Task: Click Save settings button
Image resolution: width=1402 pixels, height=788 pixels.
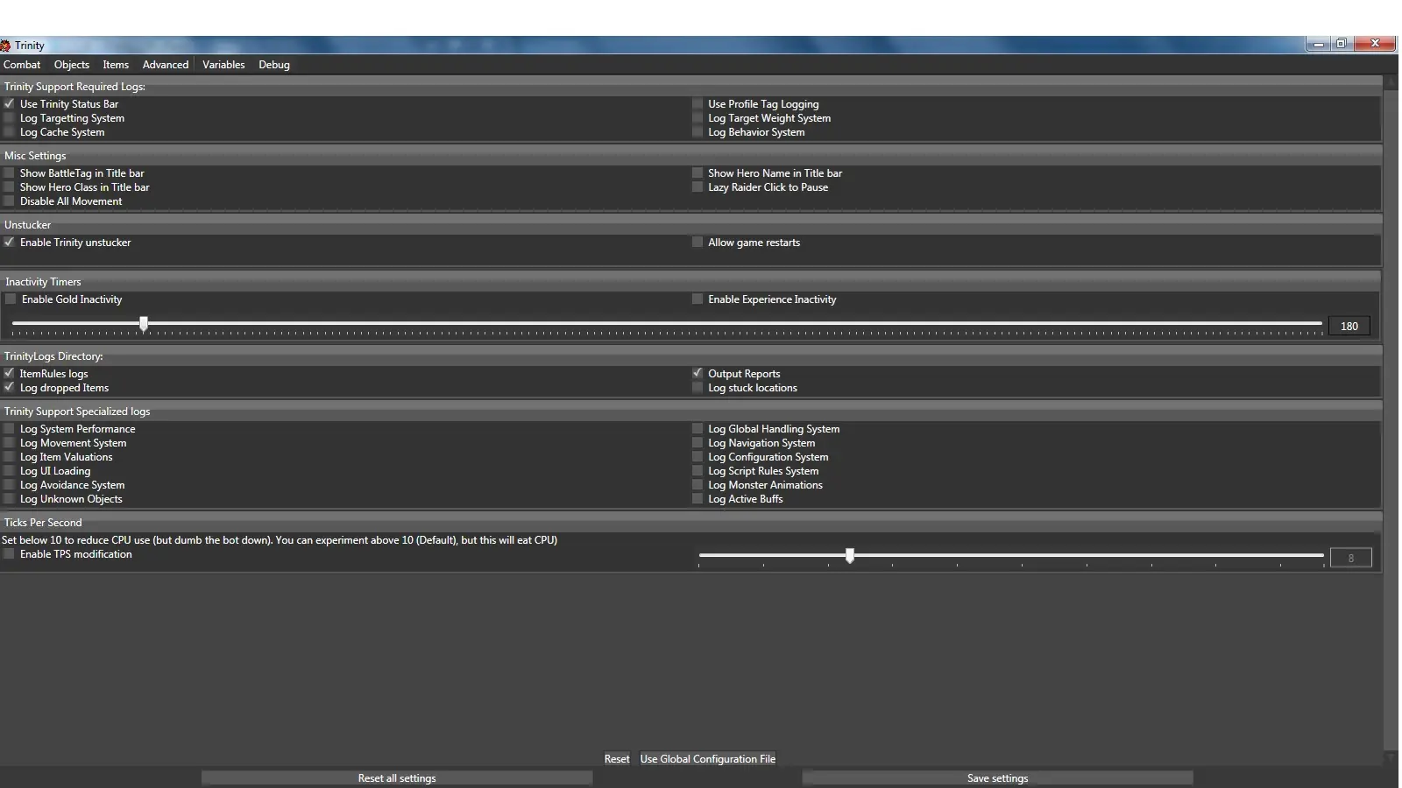Action: click(x=997, y=777)
